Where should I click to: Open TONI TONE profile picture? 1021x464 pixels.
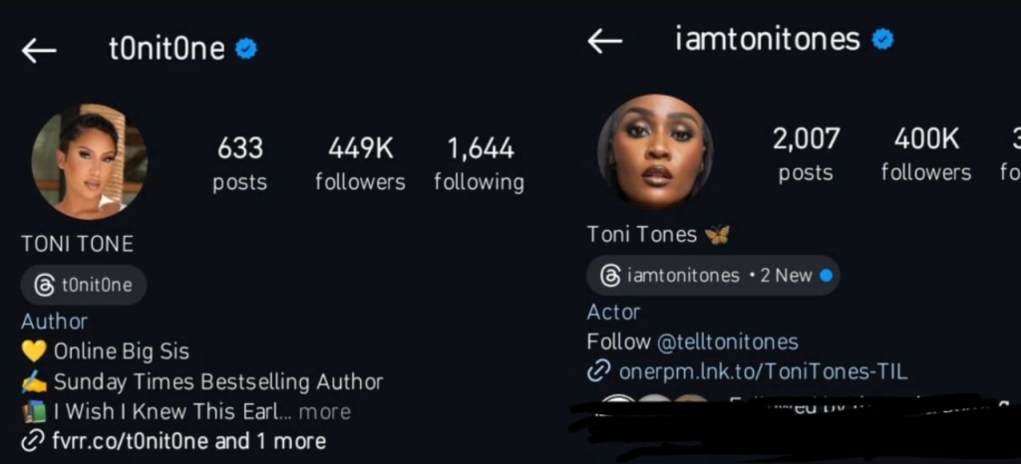click(x=89, y=161)
